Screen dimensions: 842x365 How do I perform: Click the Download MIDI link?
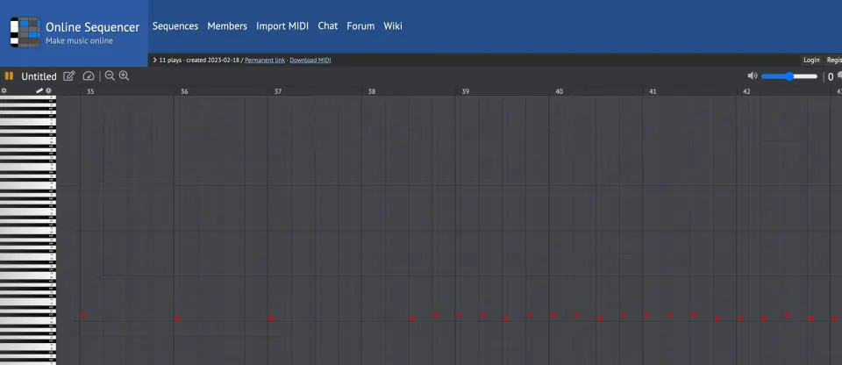310,61
